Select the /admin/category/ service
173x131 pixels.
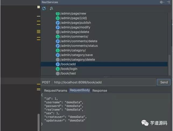(73, 50)
